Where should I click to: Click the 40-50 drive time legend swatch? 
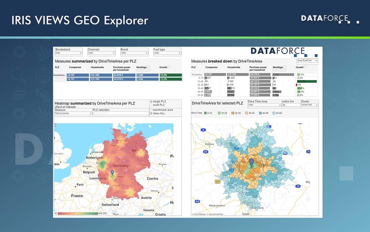tap(261, 113)
